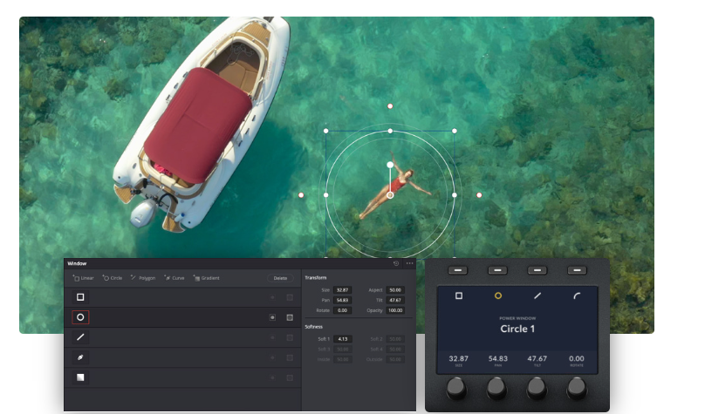Click the diagonal line icon on the panel display
The image size is (705, 414).
(x=537, y=295)
